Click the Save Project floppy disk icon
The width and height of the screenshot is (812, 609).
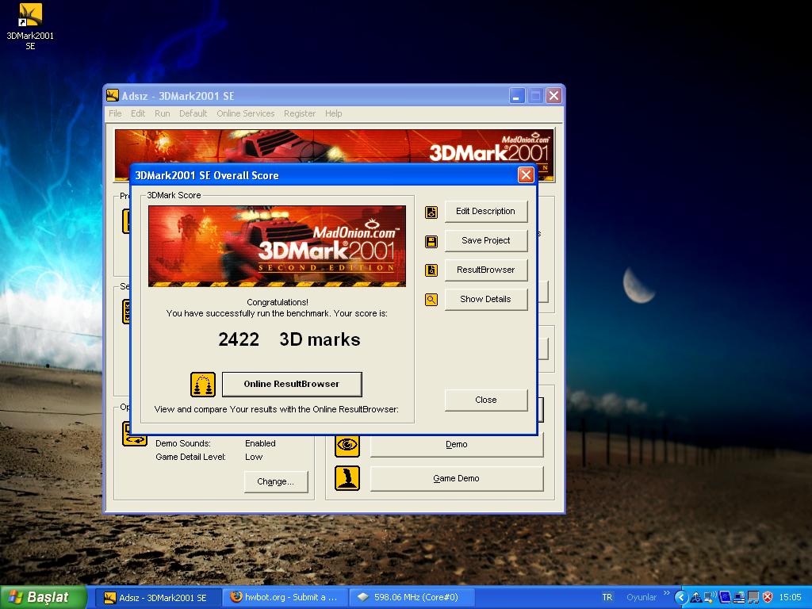431,241
